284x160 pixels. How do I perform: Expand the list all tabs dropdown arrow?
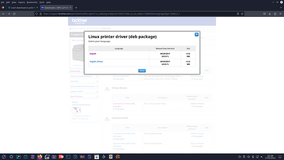click(281, 7)
